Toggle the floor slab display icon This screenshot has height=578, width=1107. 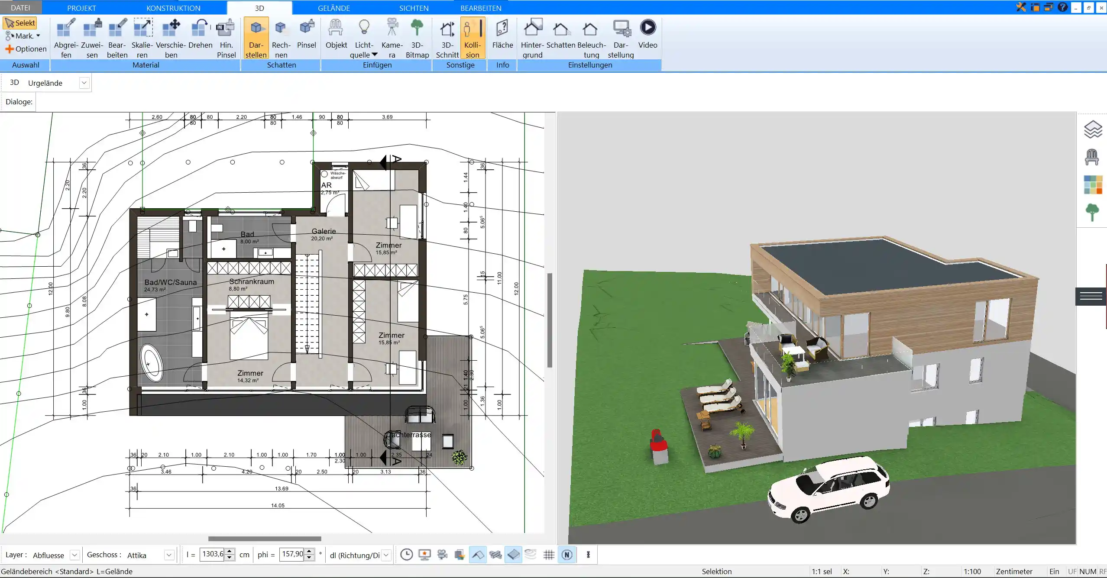coord(513,555)
